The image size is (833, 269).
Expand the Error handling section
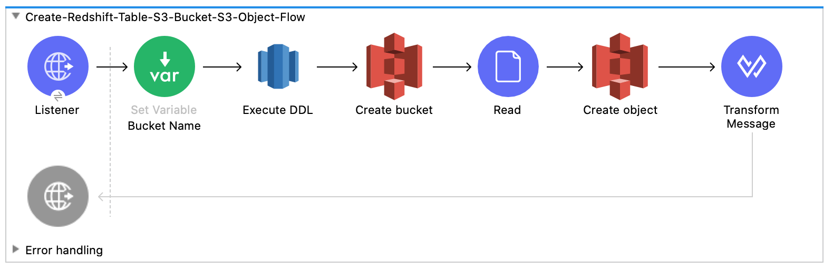coord(16,249)
